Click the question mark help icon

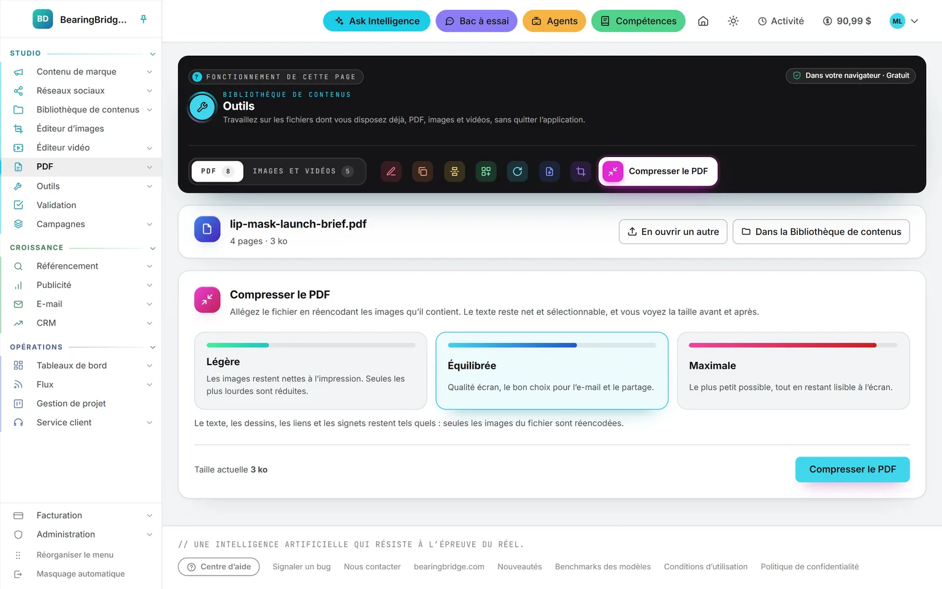[x=197, y=77]
